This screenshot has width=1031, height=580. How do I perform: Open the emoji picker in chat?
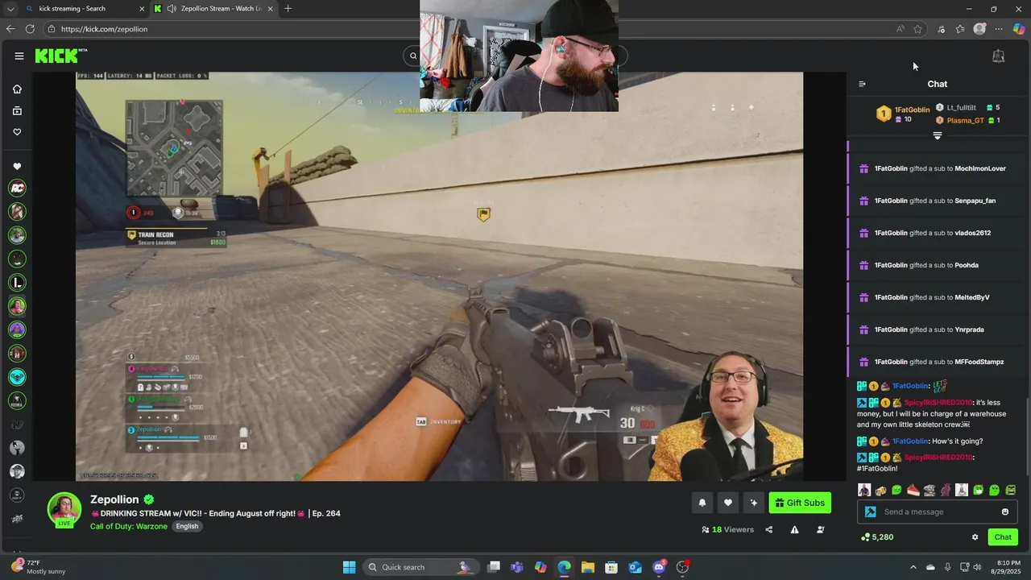coord(1004,512)
